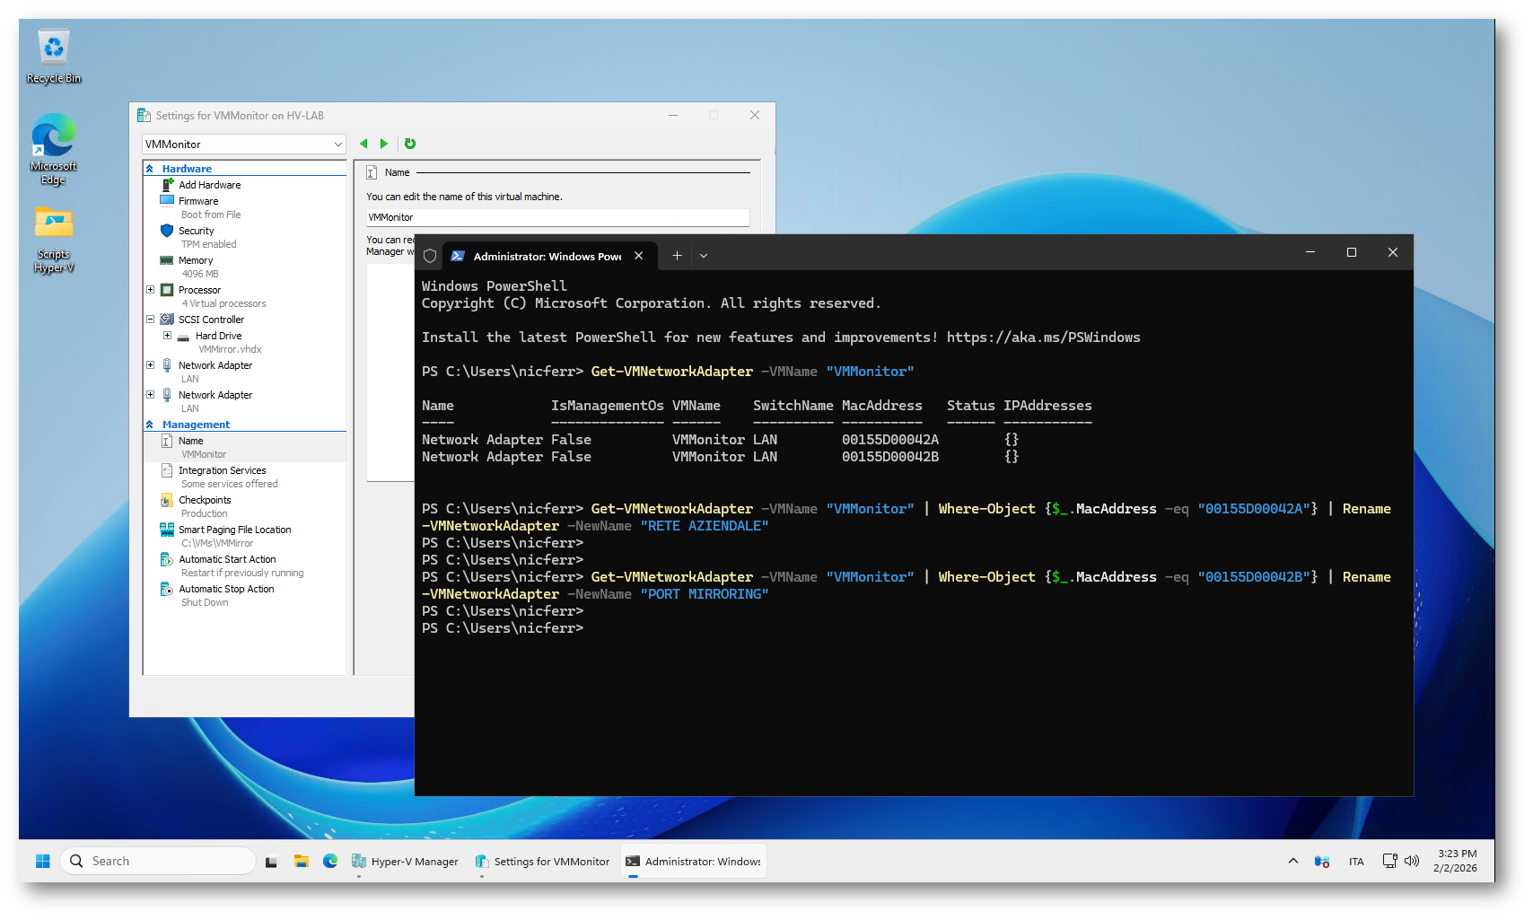Open the VMMonitor virtual machine dropdown
The height and width of the screenshot is (920, 1533).
point(243,145)
